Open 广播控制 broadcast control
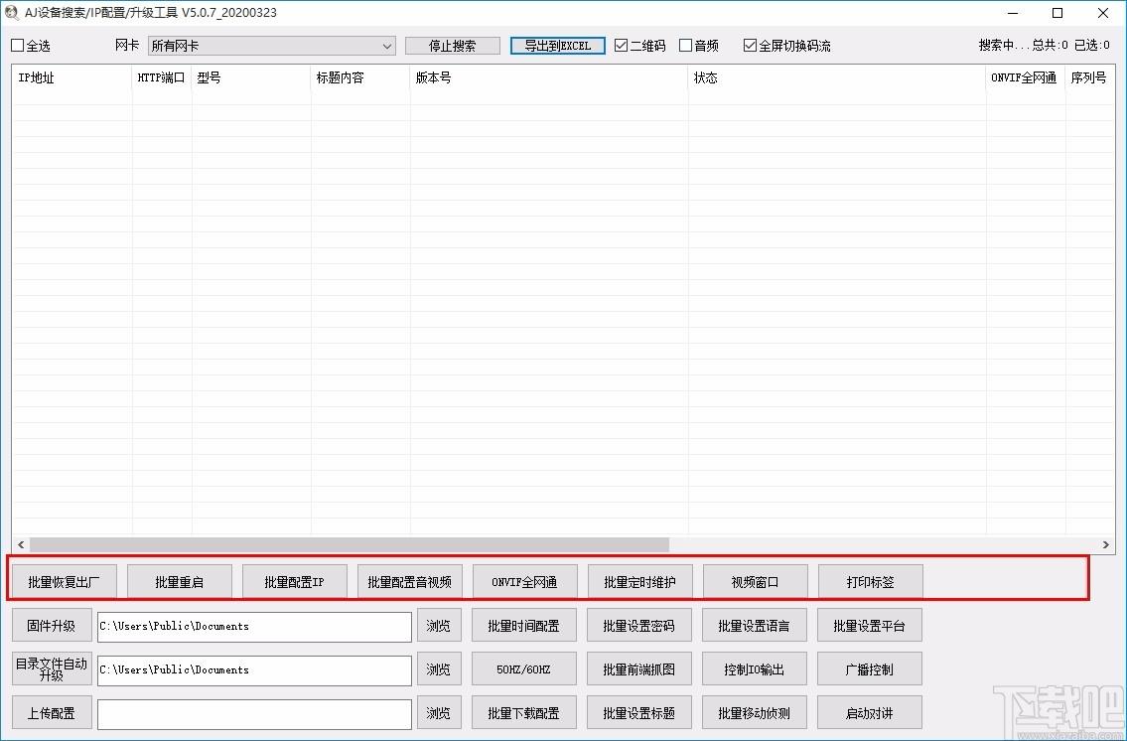The height and width of the screenshot is (741, 1127). pyautogui.click(x=870, y=669)
